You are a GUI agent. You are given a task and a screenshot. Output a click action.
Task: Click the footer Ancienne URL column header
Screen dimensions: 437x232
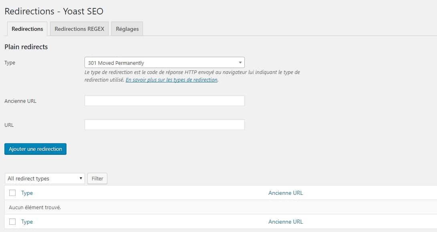point(286,222)
